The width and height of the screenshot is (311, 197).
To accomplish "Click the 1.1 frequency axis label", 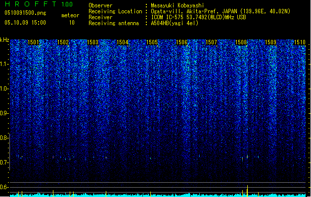I will coord(4,64).
